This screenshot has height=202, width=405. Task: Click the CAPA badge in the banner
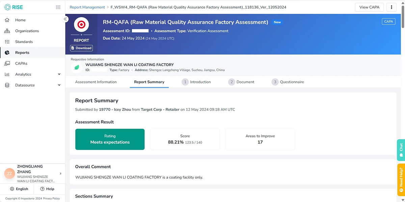click(x=388, y=22)
